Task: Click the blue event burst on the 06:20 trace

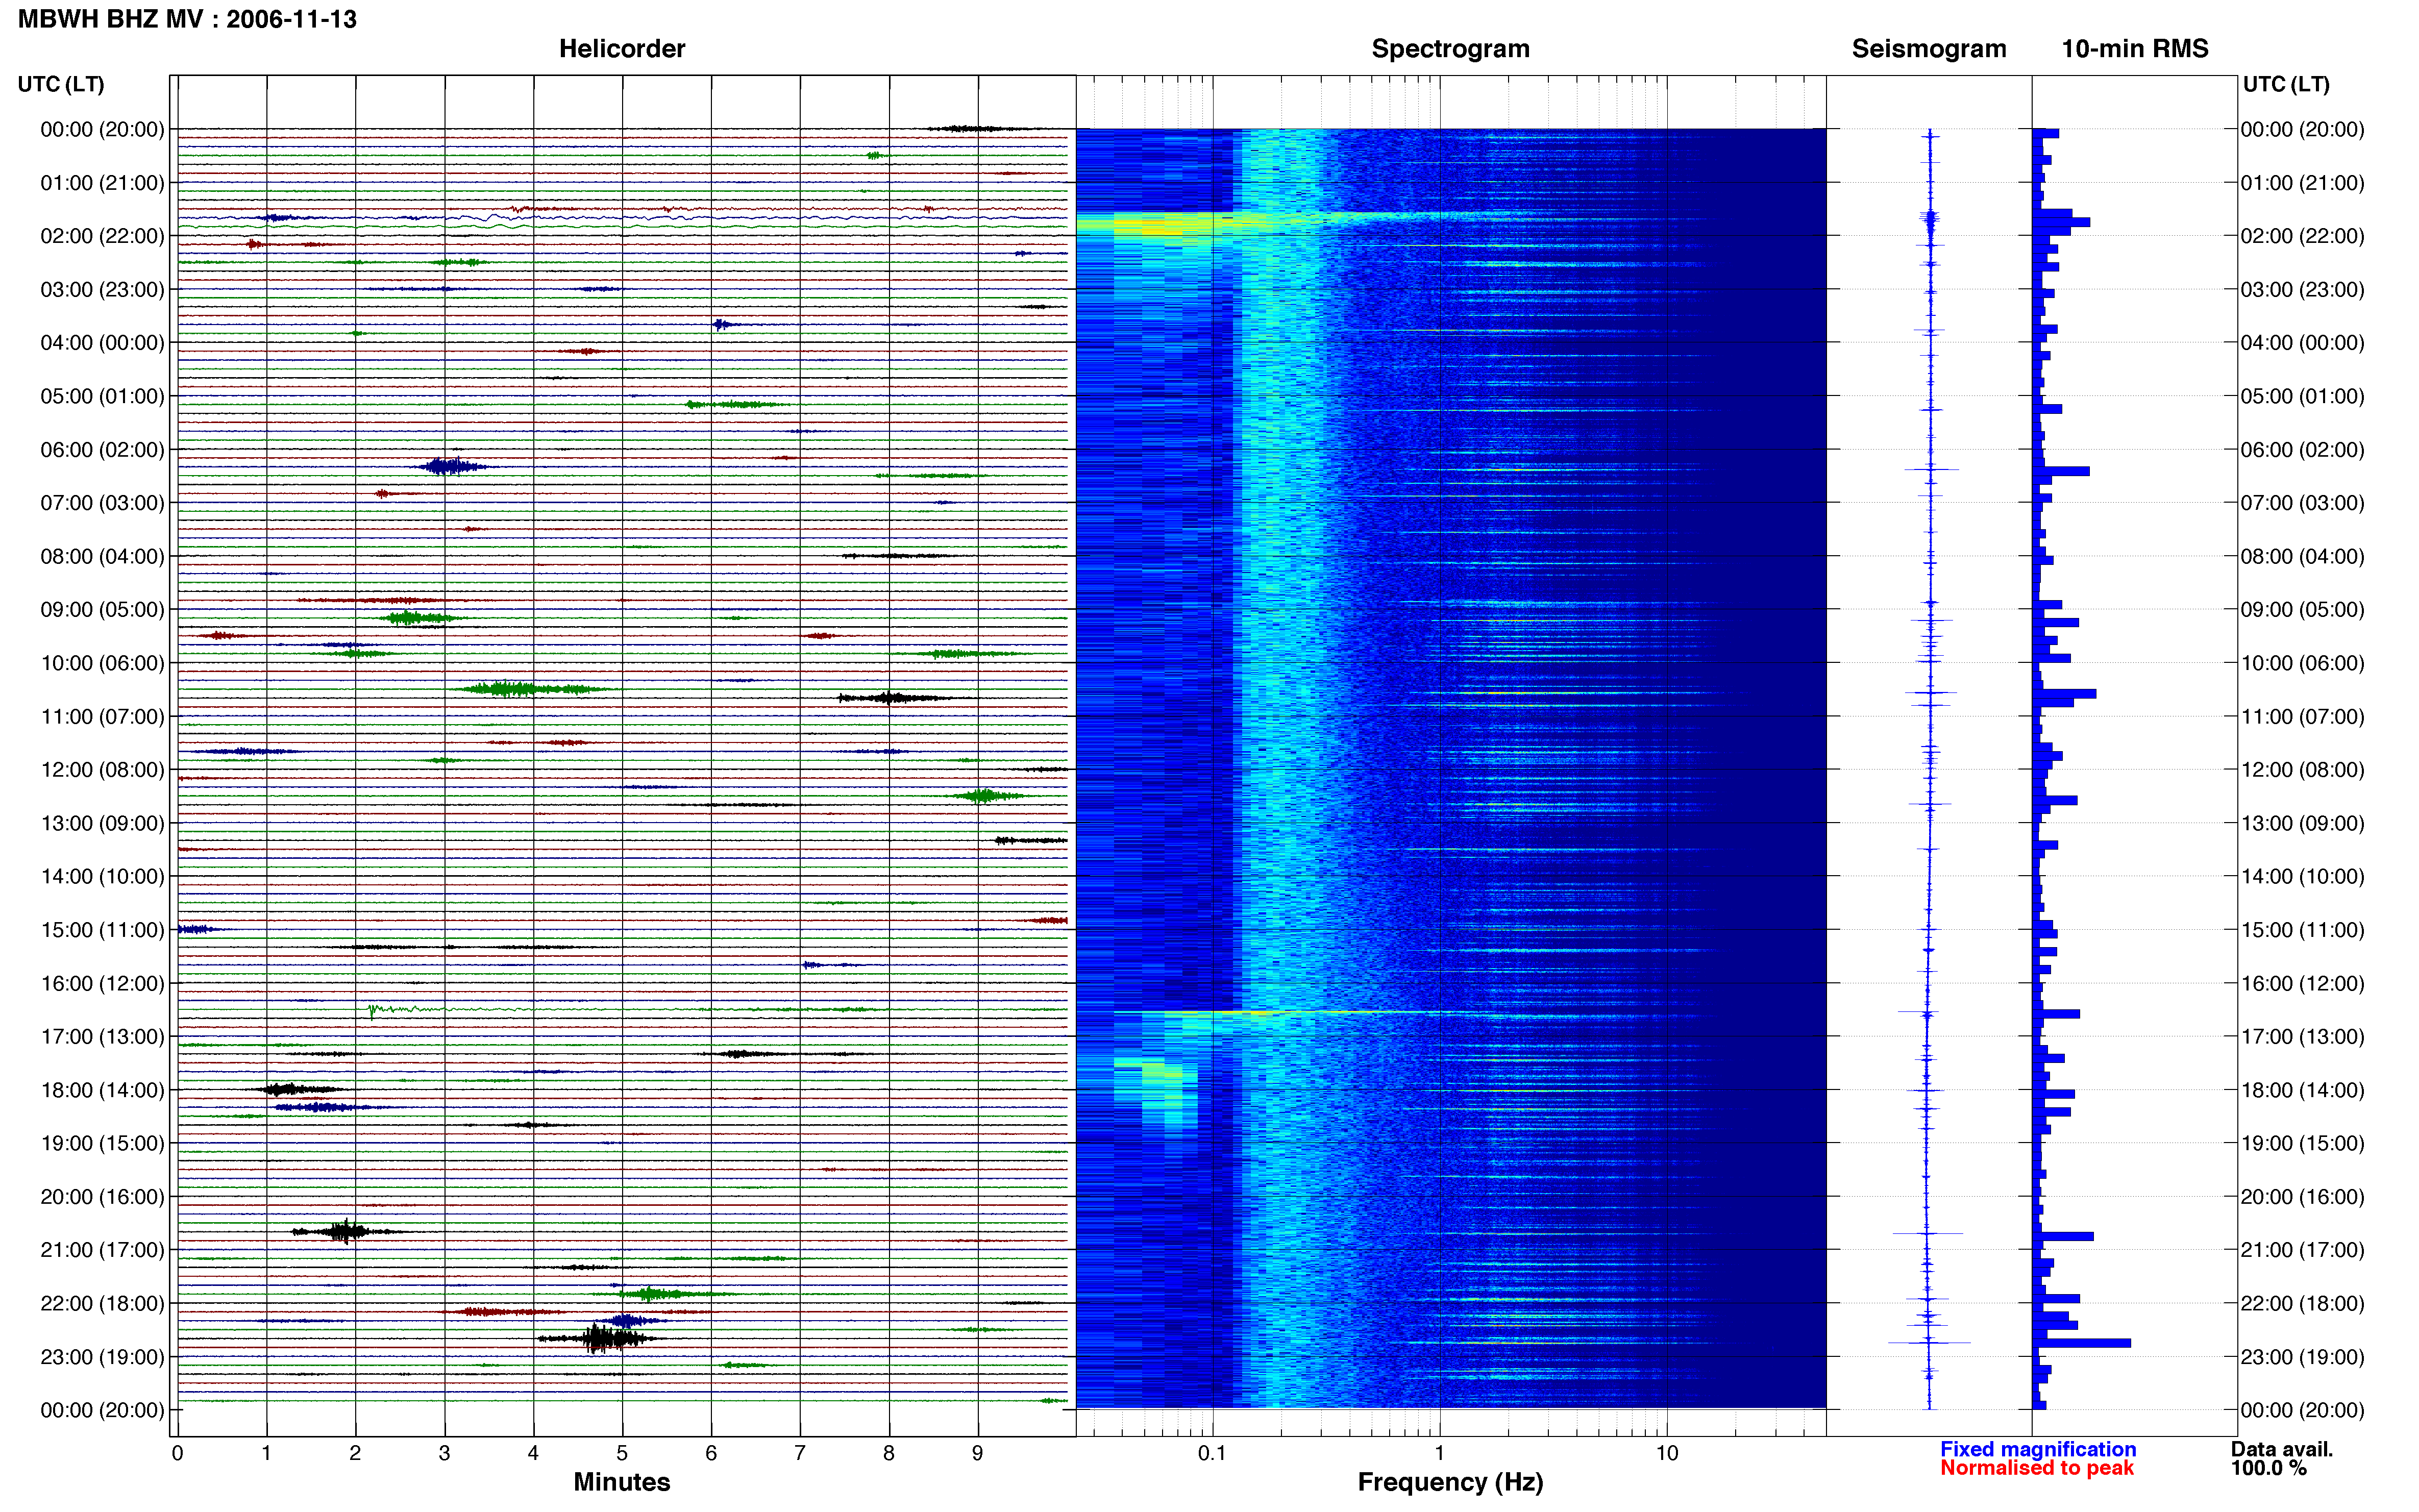Action: tap(450, 466)
